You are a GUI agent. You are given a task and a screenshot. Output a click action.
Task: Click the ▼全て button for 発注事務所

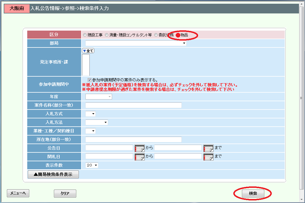(x=88, y=51)
